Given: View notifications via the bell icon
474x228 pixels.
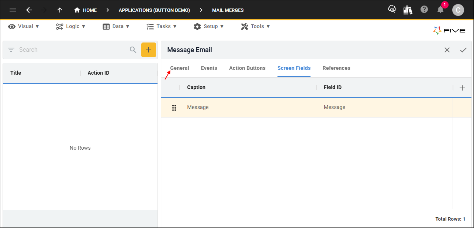Looking at the screenshot, I should (440, 10).
